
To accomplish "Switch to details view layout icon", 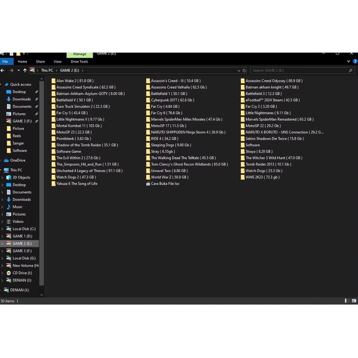I will click(347, 301).
